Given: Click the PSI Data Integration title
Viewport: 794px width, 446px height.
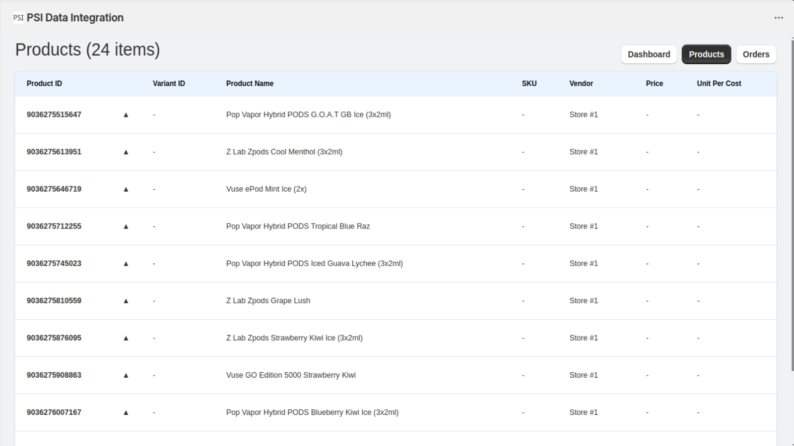Looking at the screenshot, I should click(75, 18).
